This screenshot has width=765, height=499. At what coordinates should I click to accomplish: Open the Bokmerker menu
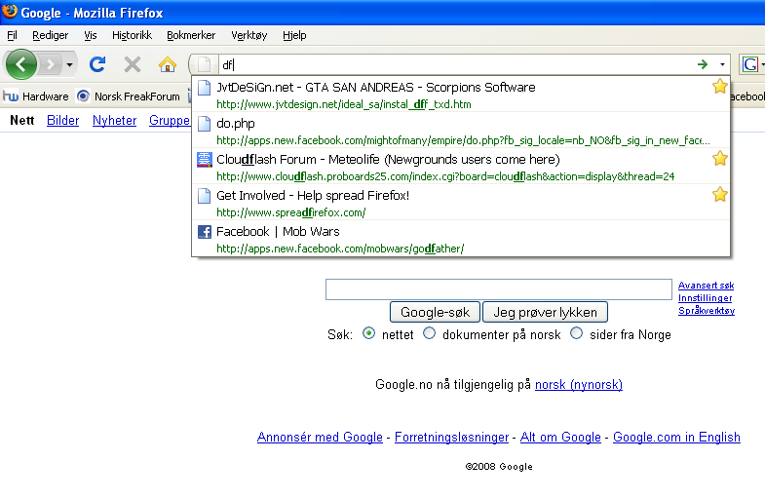coord(191,35)
